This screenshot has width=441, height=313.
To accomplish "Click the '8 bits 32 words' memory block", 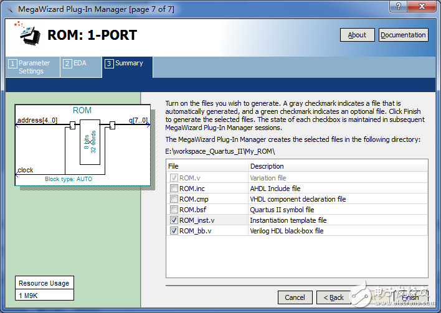I will coord(90,142).
